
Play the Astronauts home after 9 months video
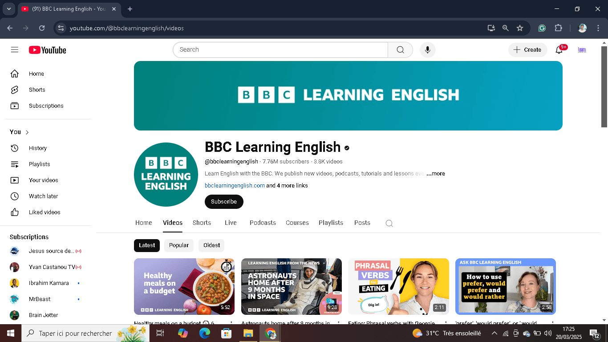[292, 286]
